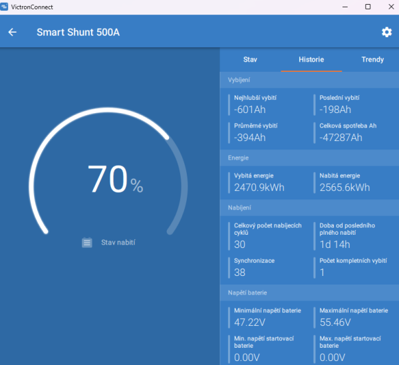
Task: Click Nabitá energie value 2565.6kWh
Action: [x=344, y=187]
